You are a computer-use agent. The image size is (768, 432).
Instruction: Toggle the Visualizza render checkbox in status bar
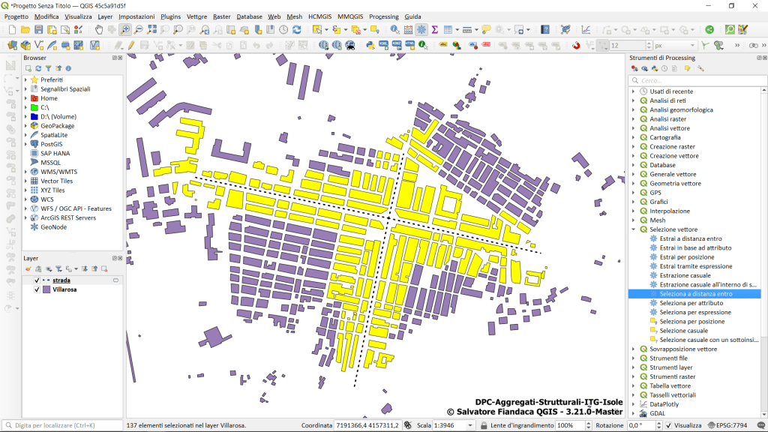tap(668, 425)
